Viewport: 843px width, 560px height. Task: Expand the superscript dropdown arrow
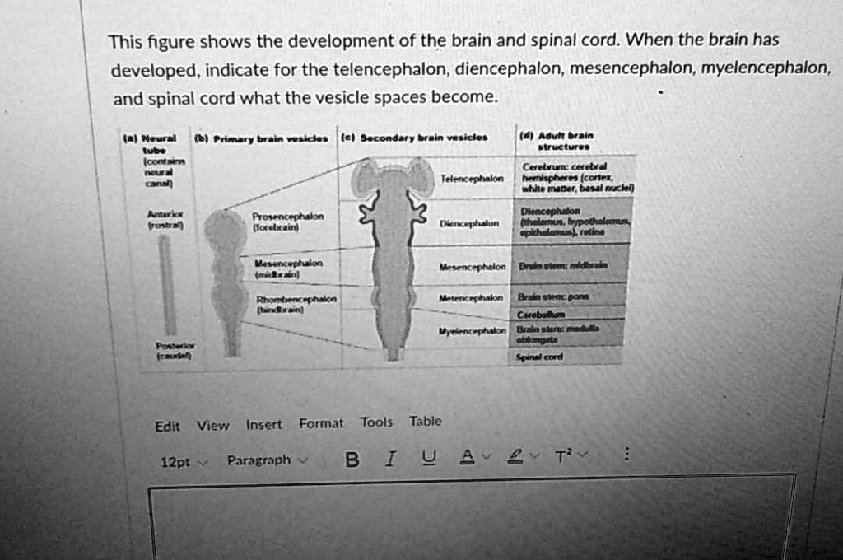pyautogui.click(x=583, y=455)
